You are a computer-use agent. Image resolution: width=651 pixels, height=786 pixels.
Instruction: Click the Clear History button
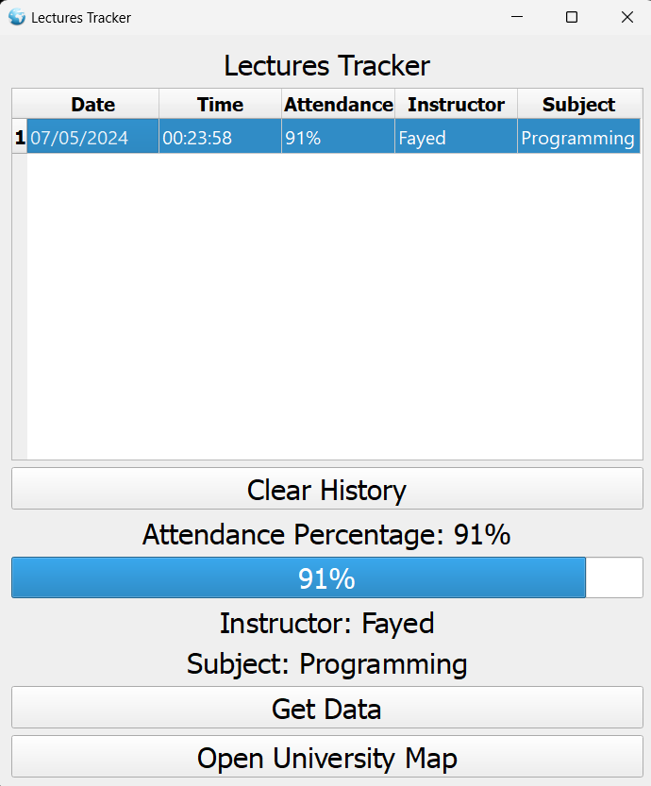326,490
